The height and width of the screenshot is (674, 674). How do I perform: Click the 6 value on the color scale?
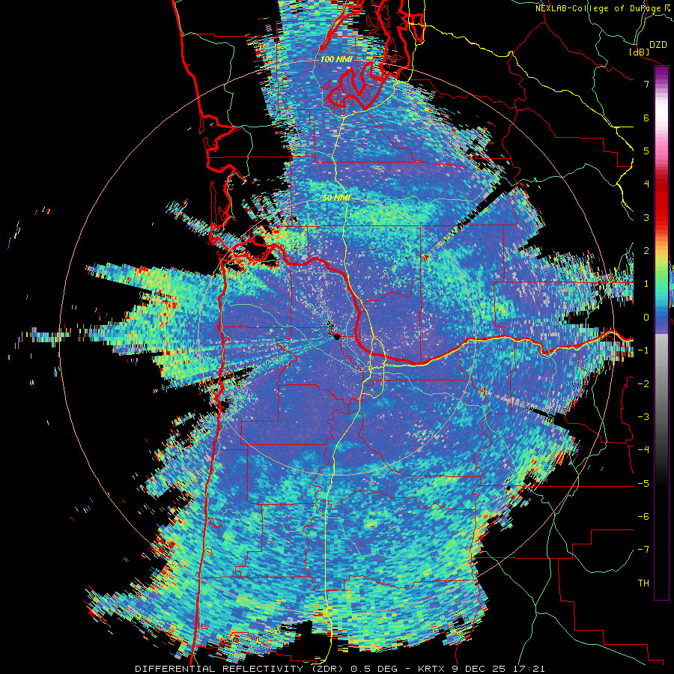646,118
